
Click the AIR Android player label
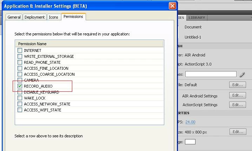tap(195, 55)
